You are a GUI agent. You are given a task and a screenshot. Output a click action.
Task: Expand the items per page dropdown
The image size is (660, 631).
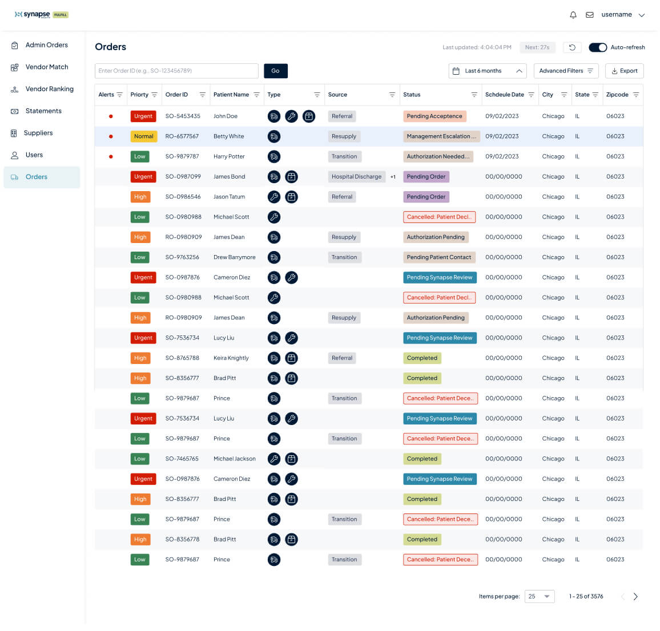point(539,597)
